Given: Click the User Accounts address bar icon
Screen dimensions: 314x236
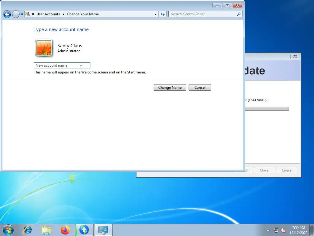Looking at the screenshot, I should [x=28, y=14].
